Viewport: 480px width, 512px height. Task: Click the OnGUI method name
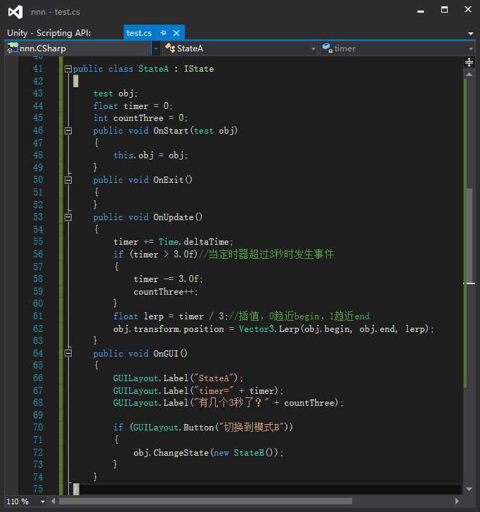click(x=165, y=353)
